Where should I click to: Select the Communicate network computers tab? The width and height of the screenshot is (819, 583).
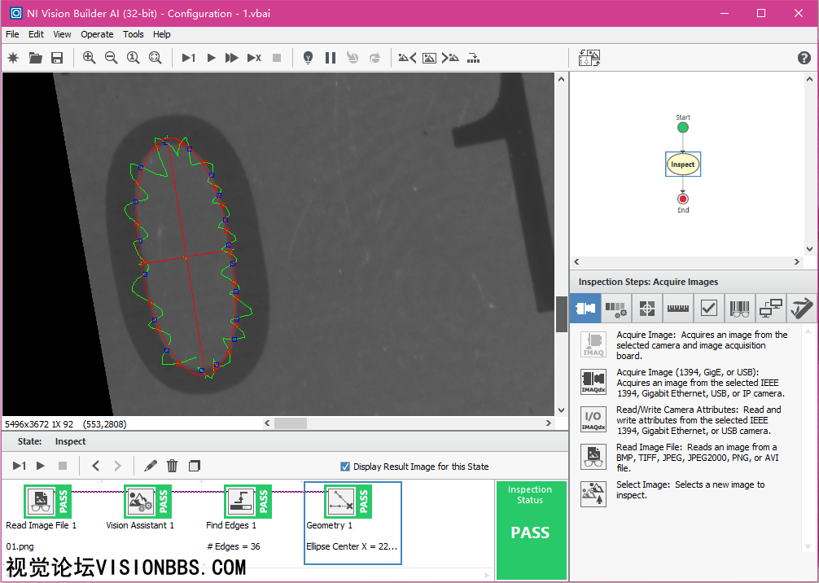(770, 309)
